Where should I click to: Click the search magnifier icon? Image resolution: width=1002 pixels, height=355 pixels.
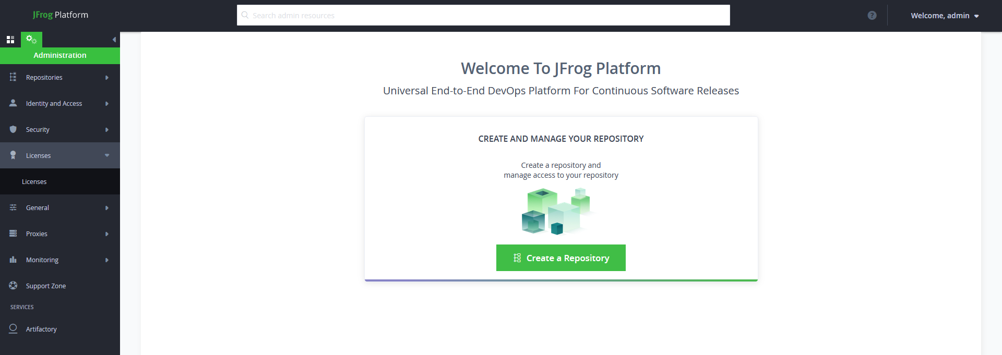245,15
